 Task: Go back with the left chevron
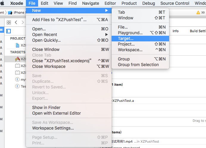coord(16,22)
